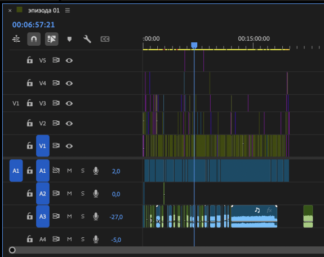Enable voice-over record on A3
Viewport: 324px width, 257px height.
click(x=96, y=216)
